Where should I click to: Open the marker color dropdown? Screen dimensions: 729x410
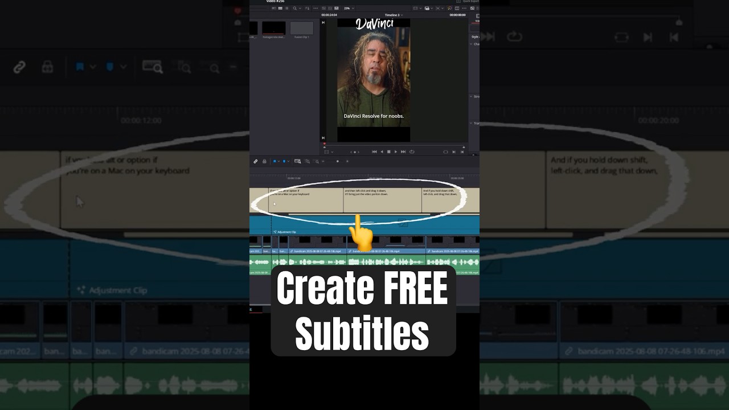[x=289, y=161]
